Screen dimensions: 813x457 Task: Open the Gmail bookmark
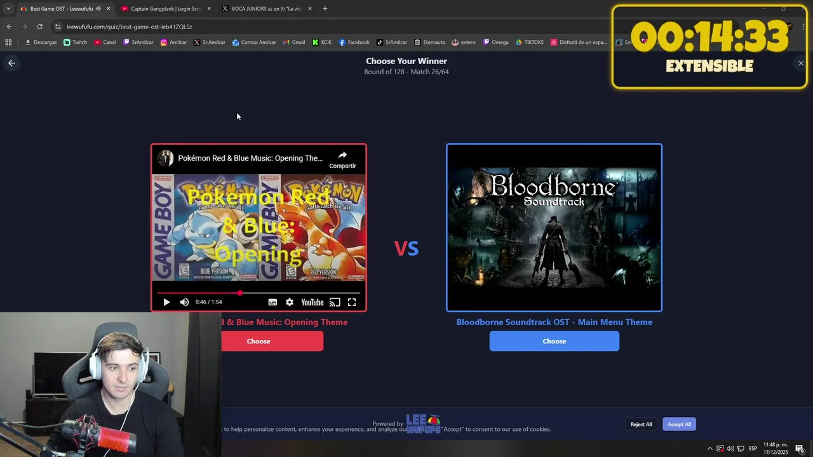(294, 43)
